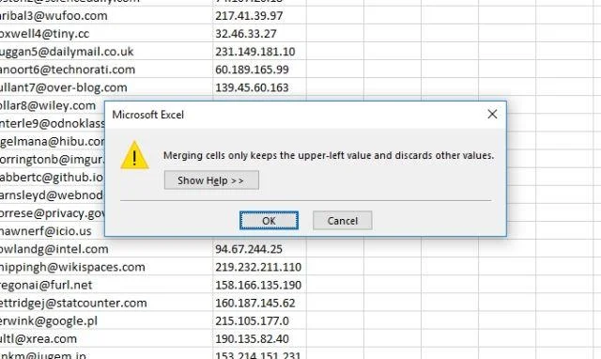The height and width of the screenshot is (359, 601).
Task: Click the dailymail.co.uk email cell
Action: coord(106,52)
